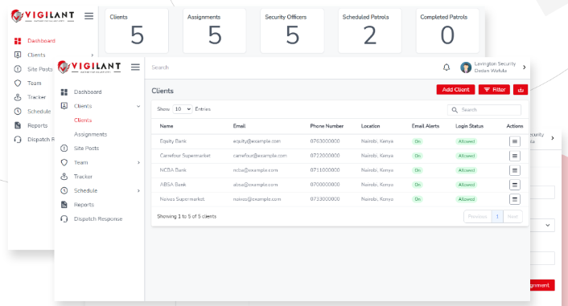This screenshot has width=568, height=306.
Task: Click the Vigilant logo in background window
Action: tap(43, 16)
